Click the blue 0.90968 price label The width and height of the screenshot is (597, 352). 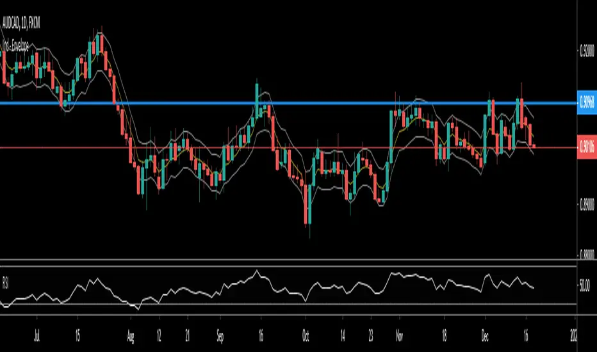(587, 102)
